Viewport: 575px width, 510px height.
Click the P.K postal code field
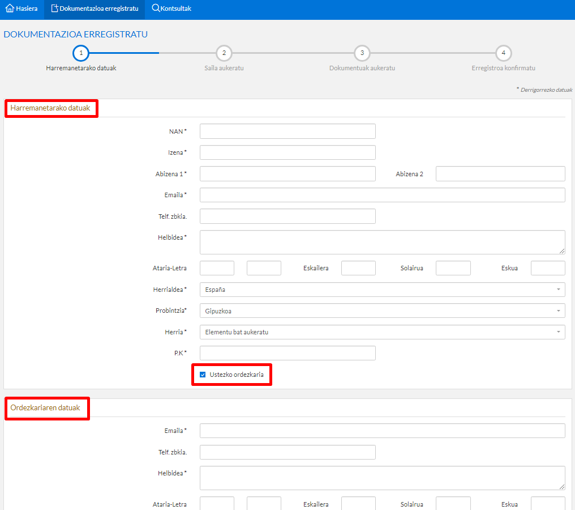pyautogui.click(x=287, y=353)
